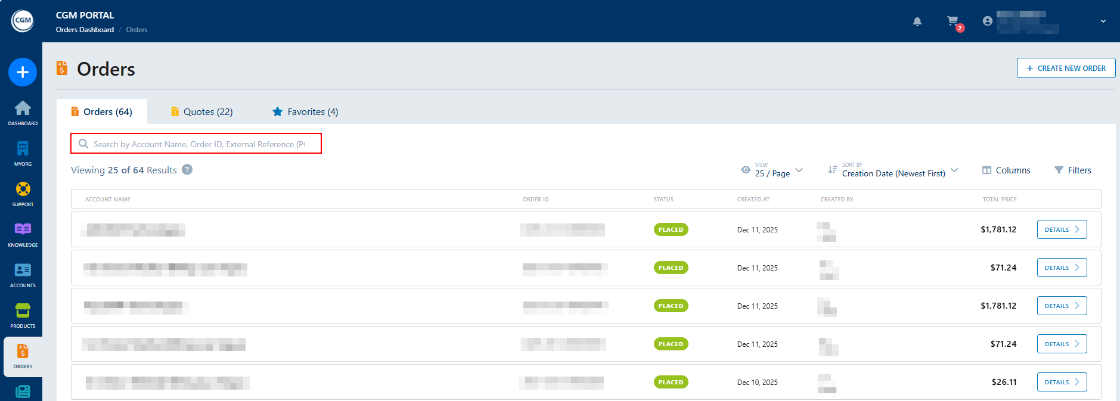Open the Support lifebuoy icon
1120x401 pixels.
[23, 193]
